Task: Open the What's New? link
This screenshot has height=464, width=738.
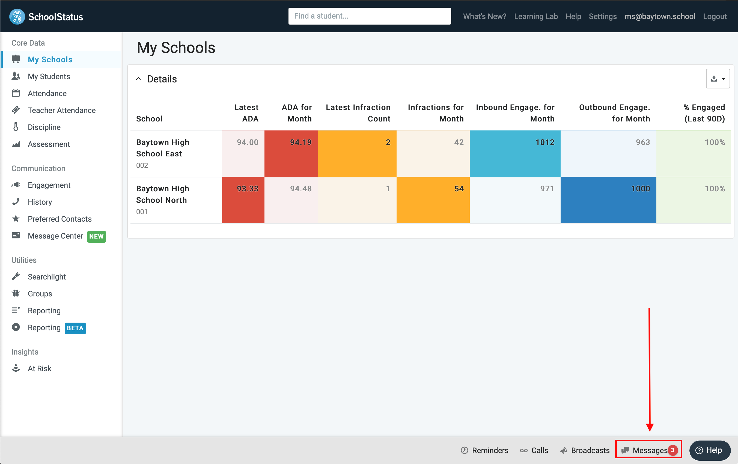Action: pos(484,16)
